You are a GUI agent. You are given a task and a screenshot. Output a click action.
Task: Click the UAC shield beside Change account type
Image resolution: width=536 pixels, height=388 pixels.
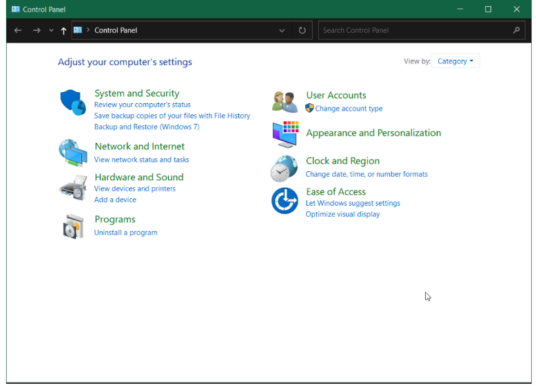tap(309, 108)
